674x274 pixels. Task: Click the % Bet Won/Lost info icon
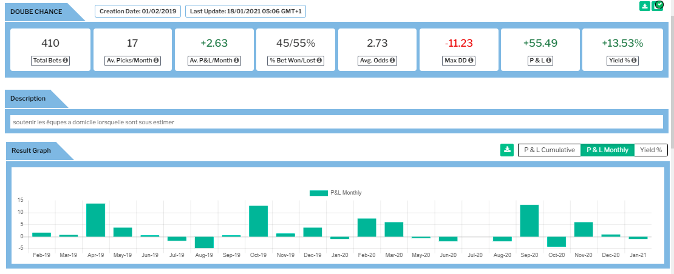pyautogui.click(x=319, y=61)
